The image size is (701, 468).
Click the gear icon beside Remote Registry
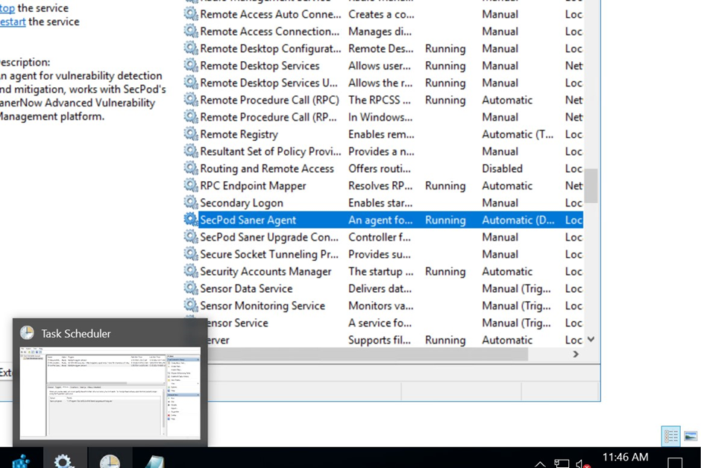coord(191,133)
